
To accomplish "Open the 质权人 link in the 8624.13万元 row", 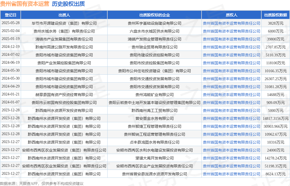I will pos(231,174).
